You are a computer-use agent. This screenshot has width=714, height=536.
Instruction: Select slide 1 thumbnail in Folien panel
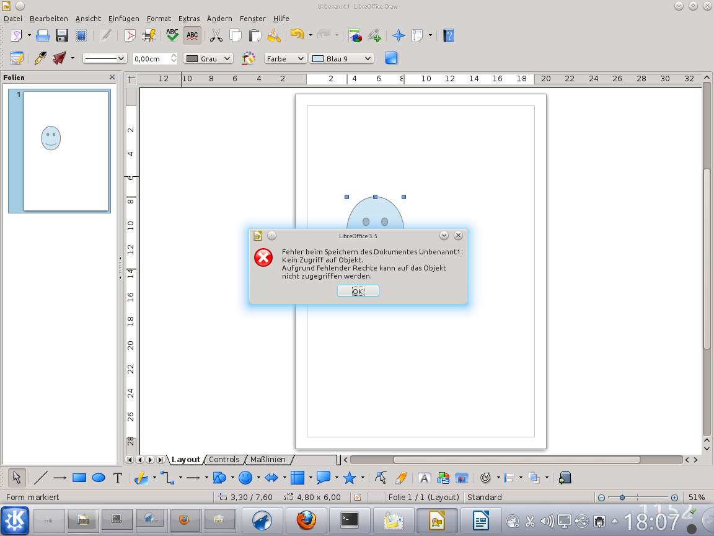pyautogui.click(x=59, y=151)
